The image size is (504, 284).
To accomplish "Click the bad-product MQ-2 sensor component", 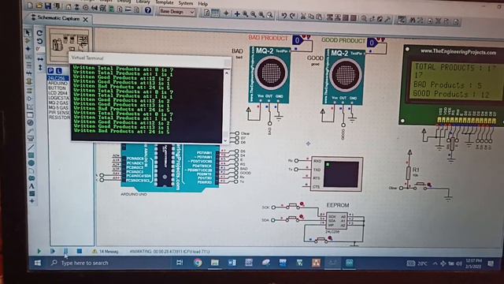I will tap(270, 74).
